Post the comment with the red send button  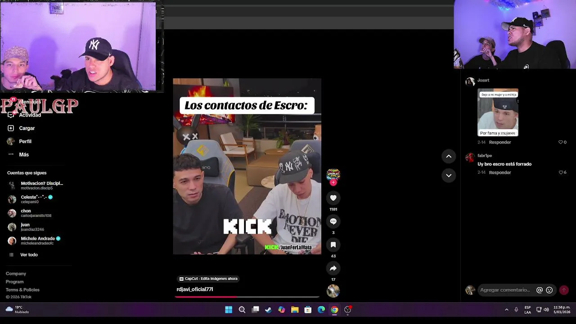click(x=564, y=290)
